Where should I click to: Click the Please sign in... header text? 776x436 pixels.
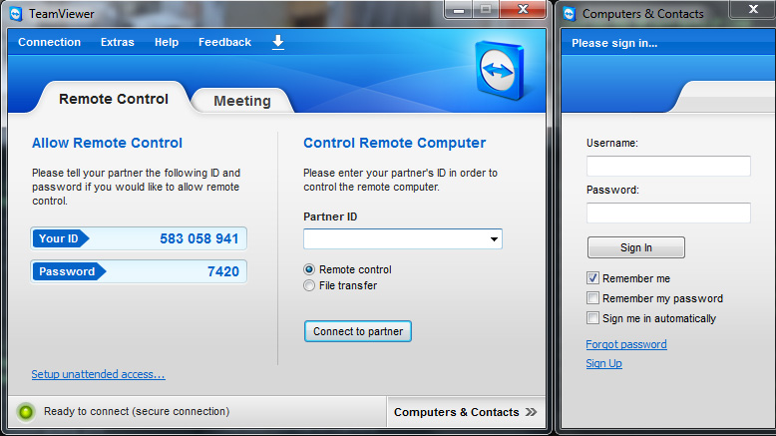[614, 43]
